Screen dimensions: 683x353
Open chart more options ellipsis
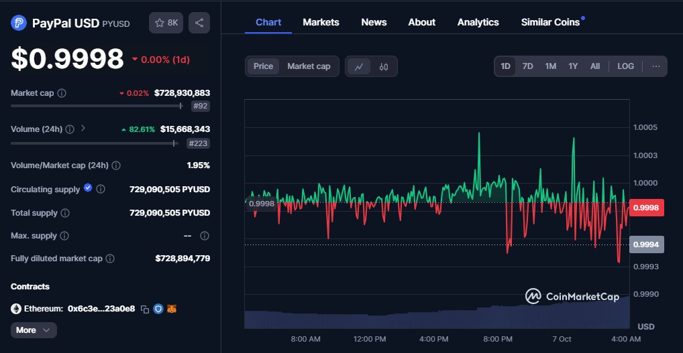[x=656, y=66]
